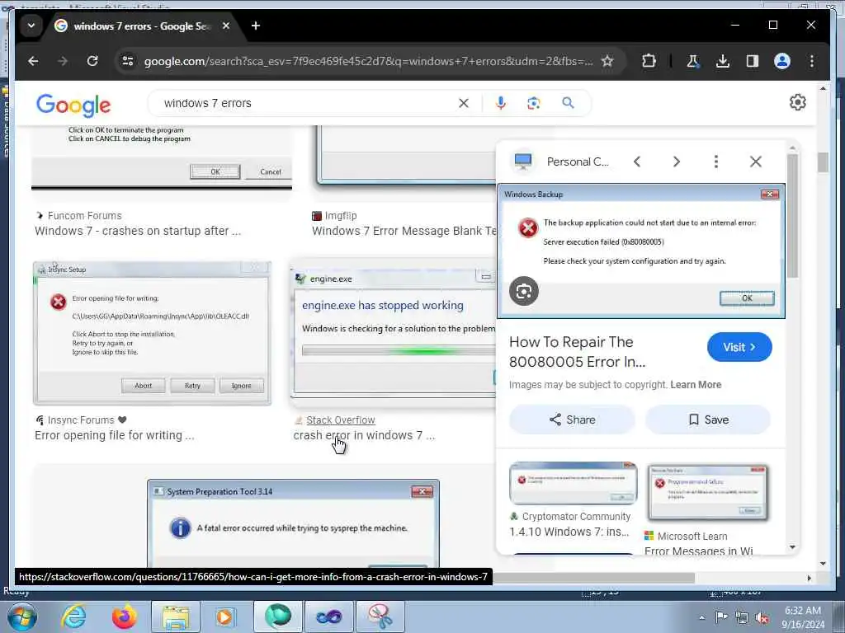Open the Stack Overflow source link
The image size is (845, 633).
340,420
